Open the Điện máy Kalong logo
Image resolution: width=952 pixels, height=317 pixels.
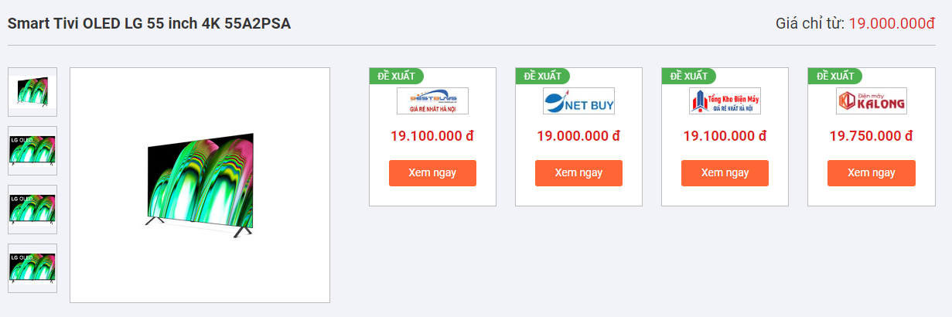[x=871, y=101]
